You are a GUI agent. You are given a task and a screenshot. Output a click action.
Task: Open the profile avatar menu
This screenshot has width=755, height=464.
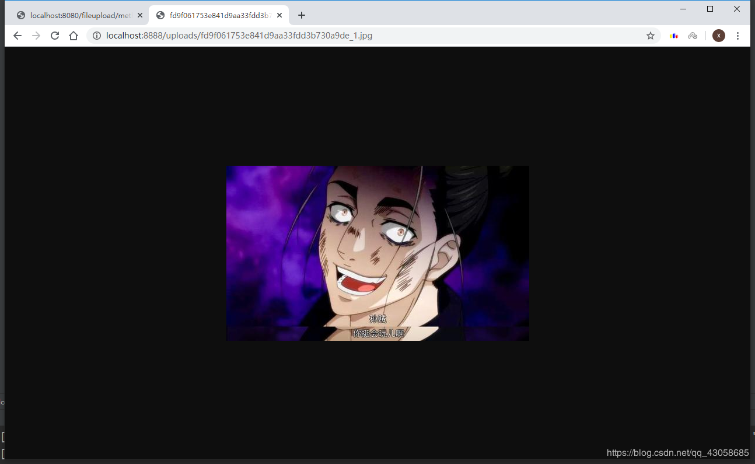point(719,36)
